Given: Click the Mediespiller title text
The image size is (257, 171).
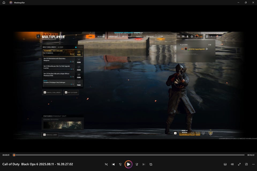Looking at the screenshot, I should [x=19, y=3].
